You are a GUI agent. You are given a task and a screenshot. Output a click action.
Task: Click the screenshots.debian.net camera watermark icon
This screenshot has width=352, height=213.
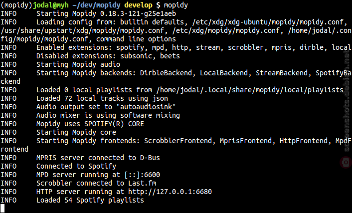tap(346, 162)
